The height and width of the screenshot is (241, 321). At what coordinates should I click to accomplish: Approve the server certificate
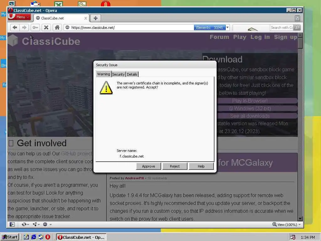click(149, 166)
